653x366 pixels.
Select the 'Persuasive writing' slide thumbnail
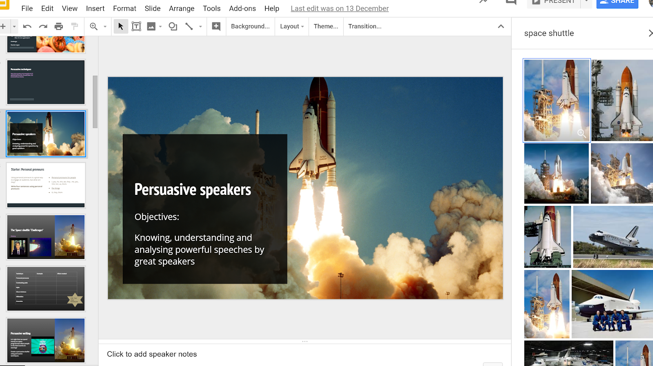coord(46,340)
